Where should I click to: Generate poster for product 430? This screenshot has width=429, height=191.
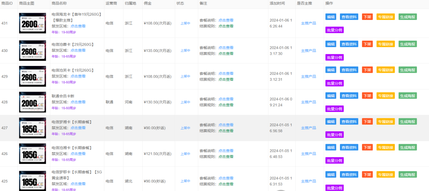pos(408,44)
